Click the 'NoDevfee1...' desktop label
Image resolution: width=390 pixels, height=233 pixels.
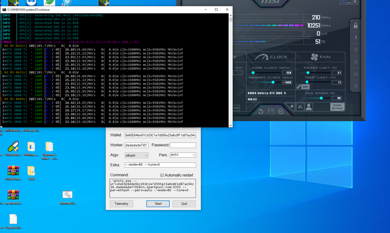pyautogui.click(x=31, y=130)
